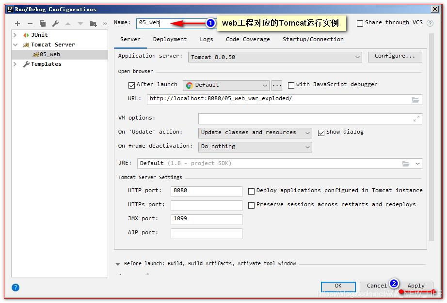Select the Templates tree item label
The height and width of the screenshot is (303, 447).
pyautogui.click(x=46, y=64)
